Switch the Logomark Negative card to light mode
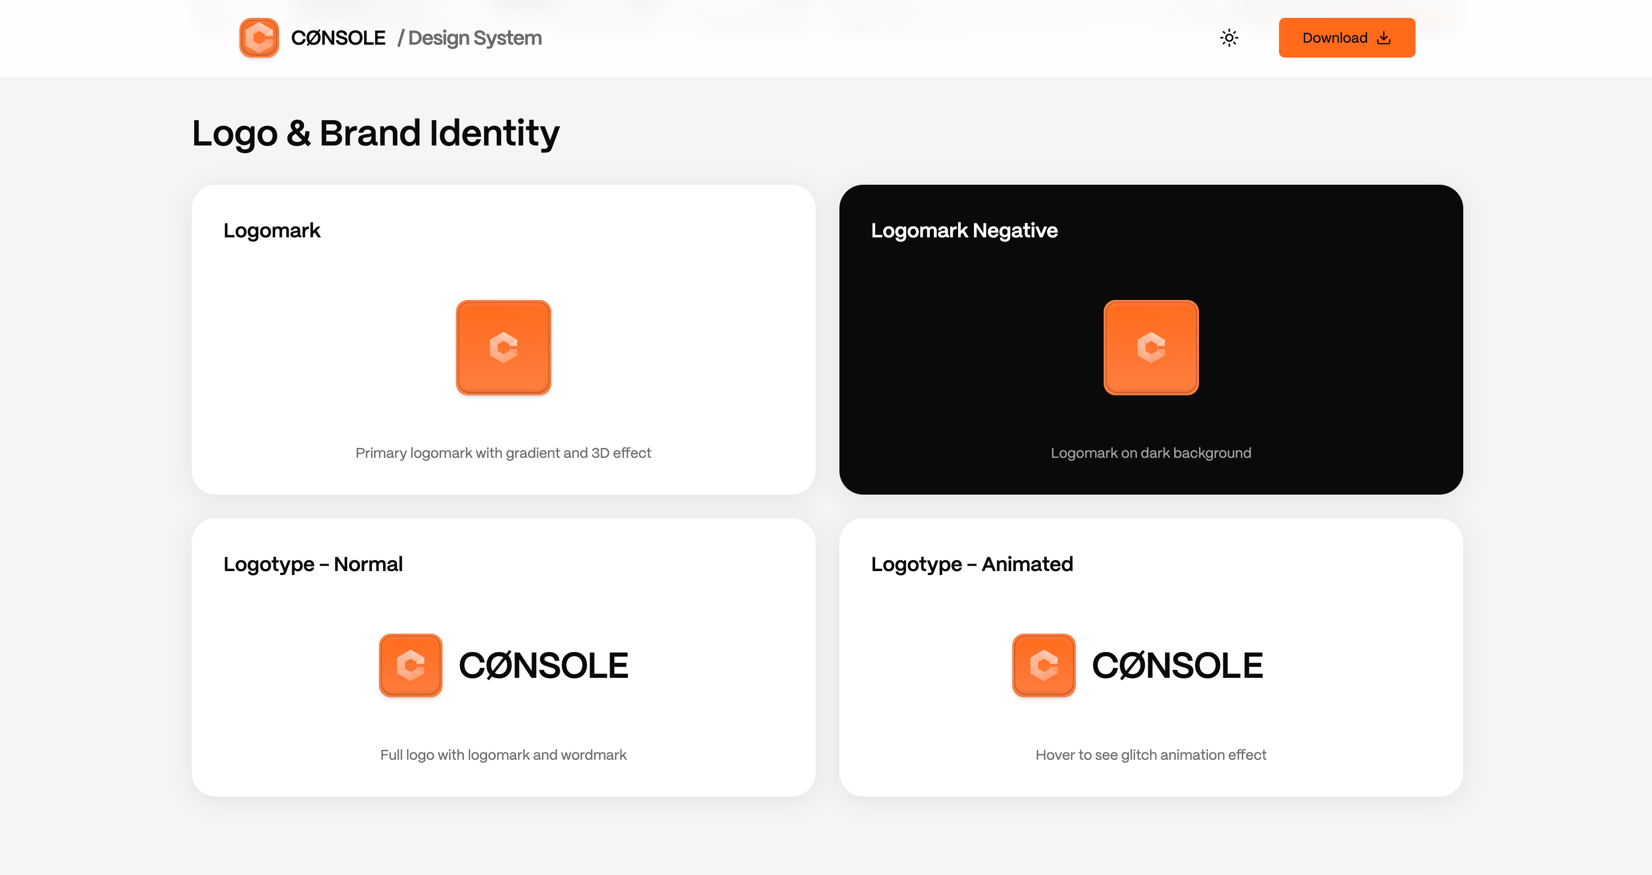 1229,38
